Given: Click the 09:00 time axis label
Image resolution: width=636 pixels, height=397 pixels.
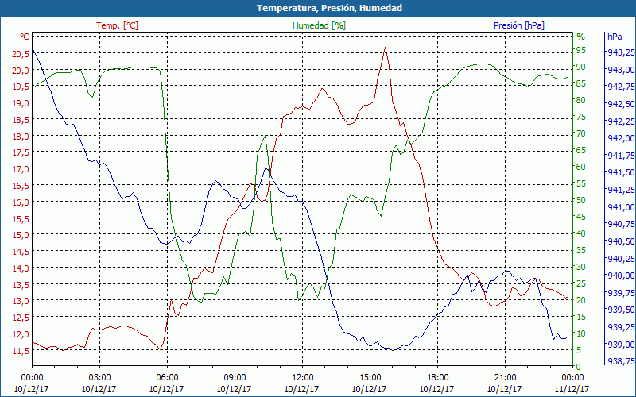Looking at the screenshot, I should [x=235, y=377].
